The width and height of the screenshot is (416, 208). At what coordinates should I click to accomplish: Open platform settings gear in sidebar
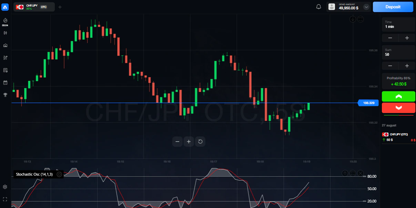click(5, 187)
